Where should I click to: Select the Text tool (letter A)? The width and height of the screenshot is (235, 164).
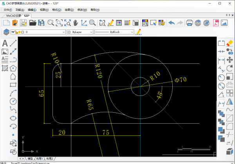click(x=5, y=43)
